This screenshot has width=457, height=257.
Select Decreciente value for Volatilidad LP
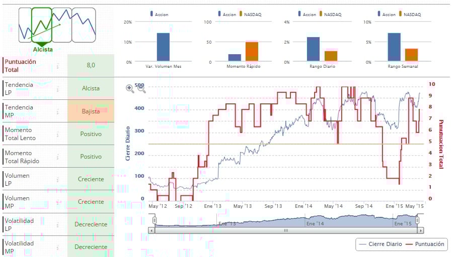point(91,224)
